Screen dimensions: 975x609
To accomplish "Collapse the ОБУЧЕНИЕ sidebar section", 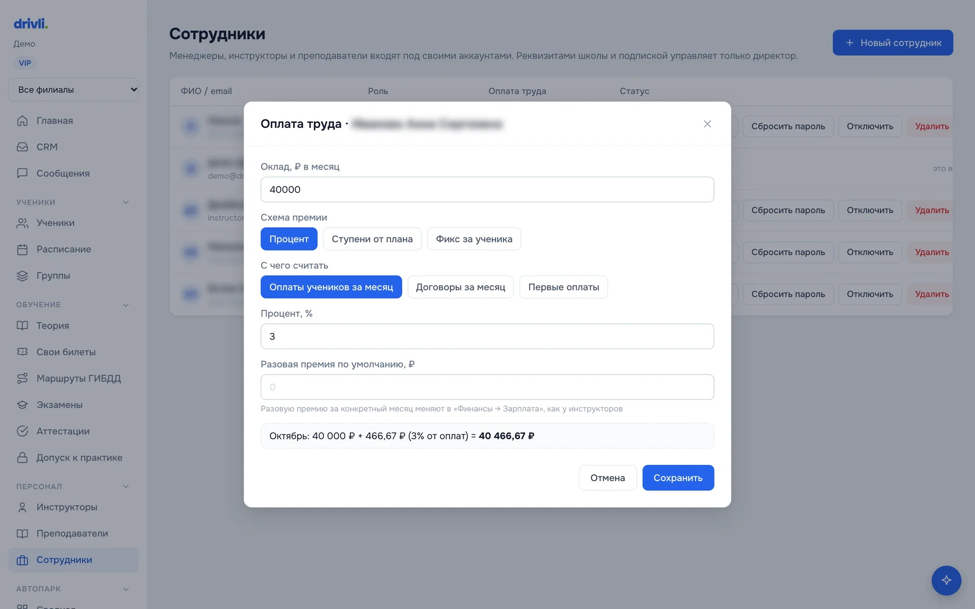I will tap(126, 305).
